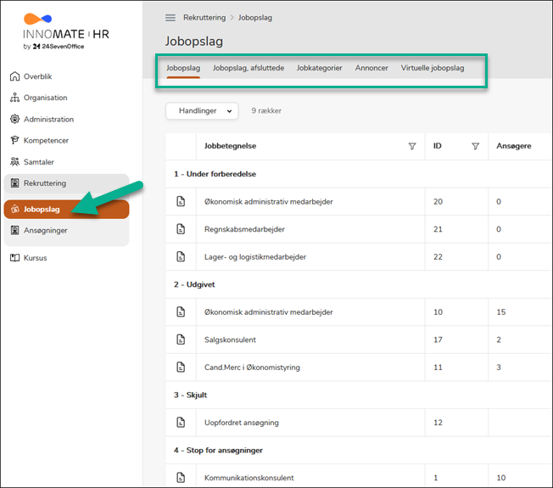Click the hamburger menu icon

(x=170, y=18)
